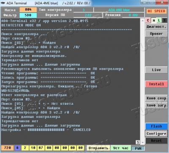
Task: Click the Провер button
Action: tap(156, 34)
